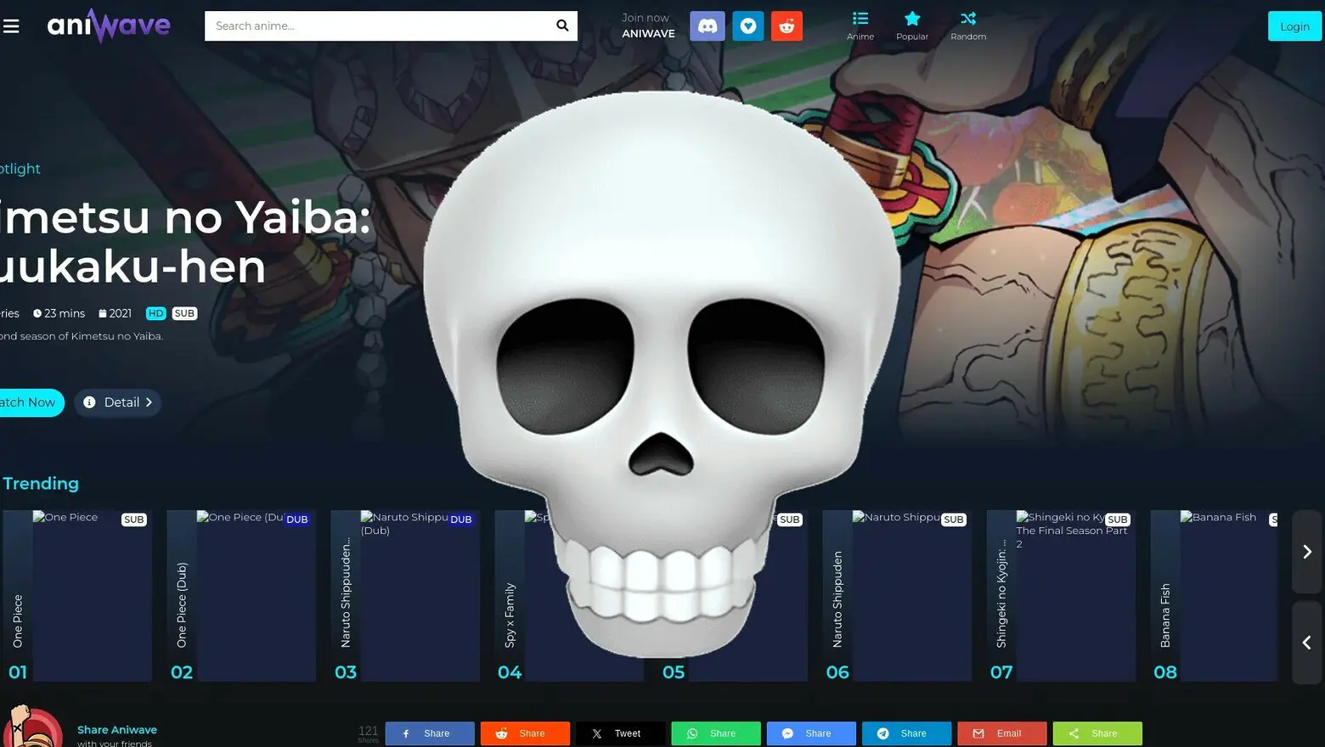This screenshot has height=747, width=1325.
Task: Open the Aniwave Reddit link
Action: pos(787,26)
